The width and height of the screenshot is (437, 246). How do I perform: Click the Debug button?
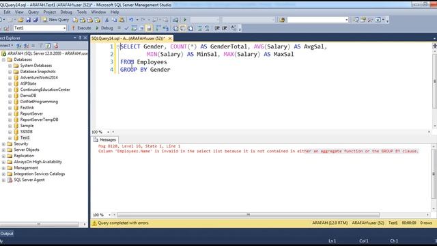(104, 28)
